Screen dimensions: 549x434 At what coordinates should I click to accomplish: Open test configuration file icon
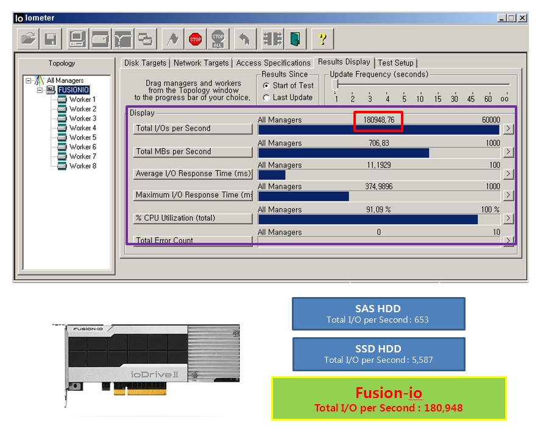coord(29,39)
